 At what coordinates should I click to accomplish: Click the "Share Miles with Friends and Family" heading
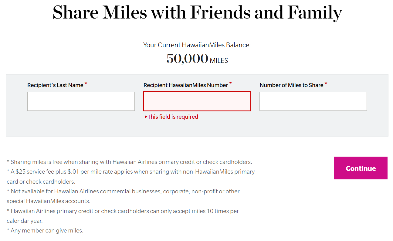pyautogui.click(x=197, y=13)
